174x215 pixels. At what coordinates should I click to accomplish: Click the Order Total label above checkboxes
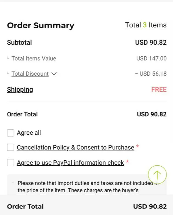tap(22, 114)
